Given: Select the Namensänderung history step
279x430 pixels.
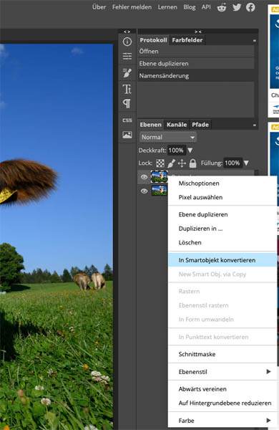Looking at the screenshot, I should coord(196,76).
